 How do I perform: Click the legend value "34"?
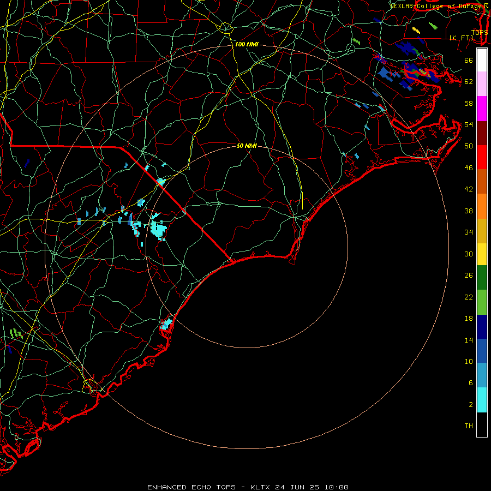coord(469,232)
